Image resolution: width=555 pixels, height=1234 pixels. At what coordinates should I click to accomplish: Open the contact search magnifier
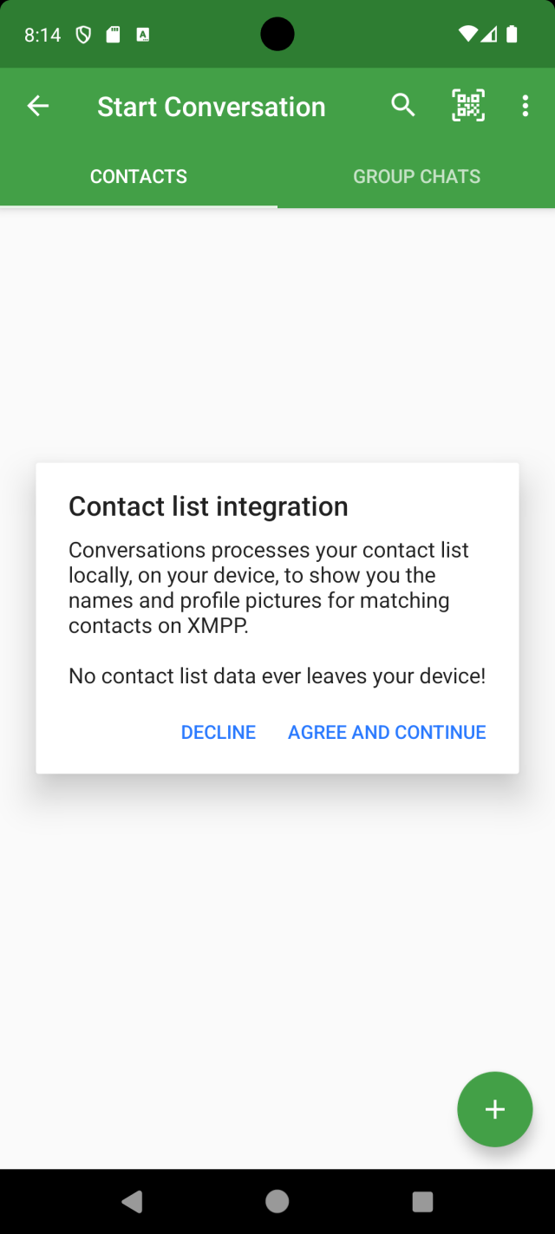[x=403, y=106]
